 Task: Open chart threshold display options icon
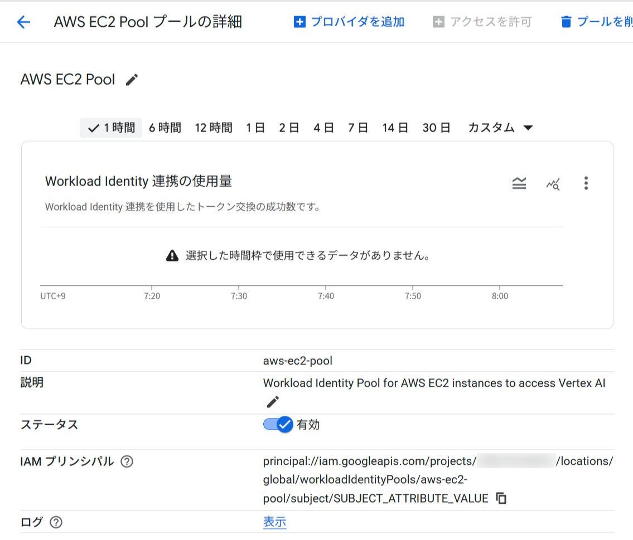[519, 184]
